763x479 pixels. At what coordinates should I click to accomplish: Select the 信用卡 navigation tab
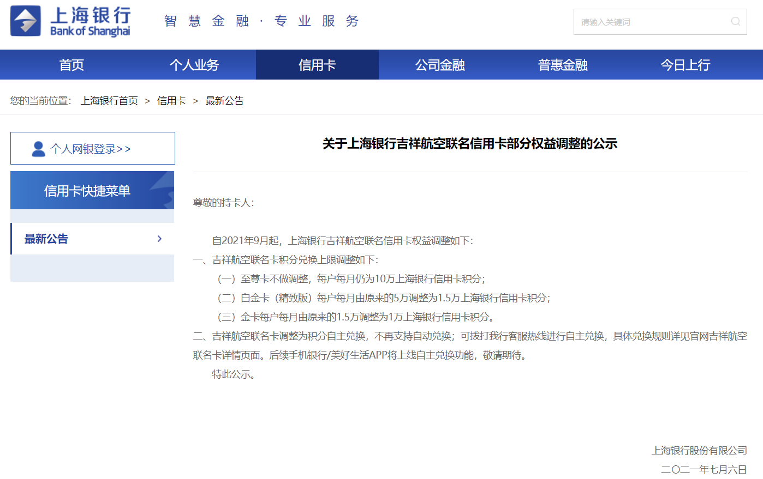pyautogui.click(x=317, y=65)
